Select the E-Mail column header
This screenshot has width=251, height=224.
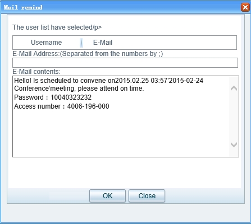[103, 43]
